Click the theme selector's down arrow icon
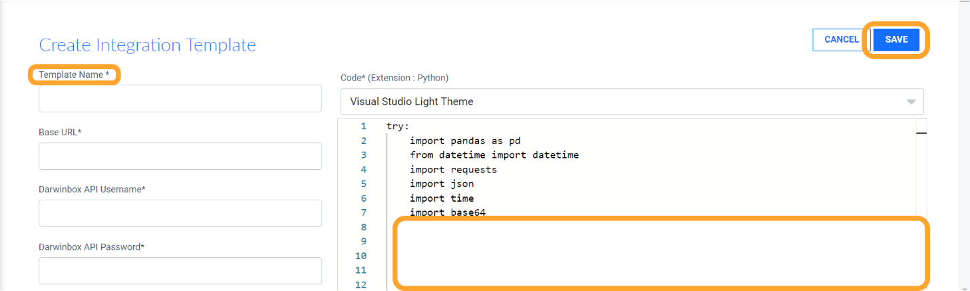The image size is (970, 291). (x=911, y=102)
